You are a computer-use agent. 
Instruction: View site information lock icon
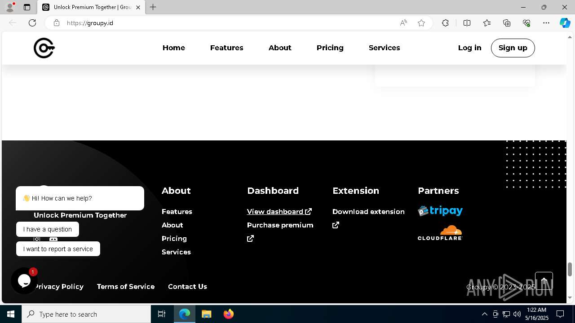[57, 23]
